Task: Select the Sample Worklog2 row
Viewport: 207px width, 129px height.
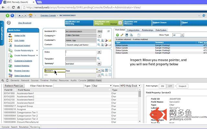Action: (x=161, y=48)
